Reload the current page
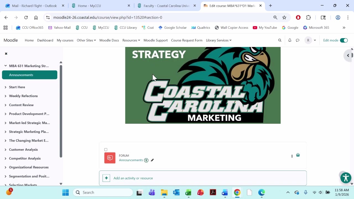The width and height of the screenshot is (354, 199). pyautogui.click(x=26, y=17)
